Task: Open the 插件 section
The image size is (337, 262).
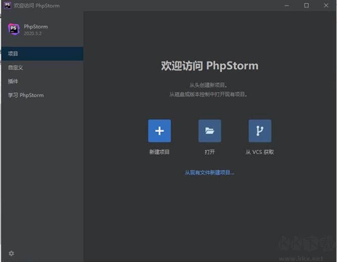Action: [13, 81]
